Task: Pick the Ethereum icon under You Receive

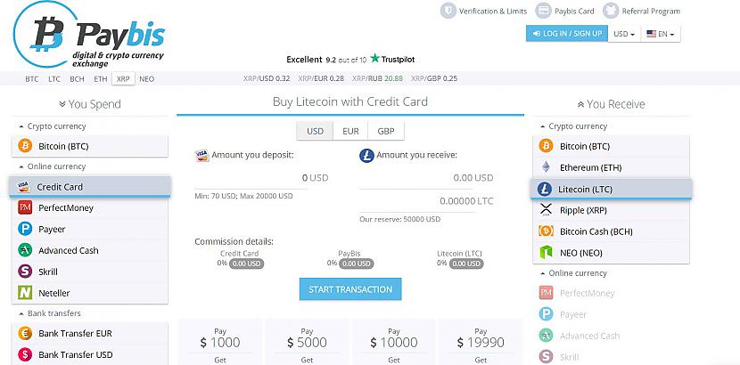Action: click(x=546, y=167)
